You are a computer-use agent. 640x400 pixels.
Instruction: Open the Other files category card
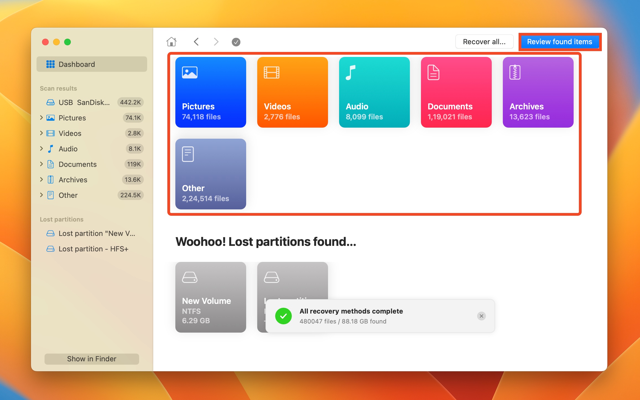211,174
